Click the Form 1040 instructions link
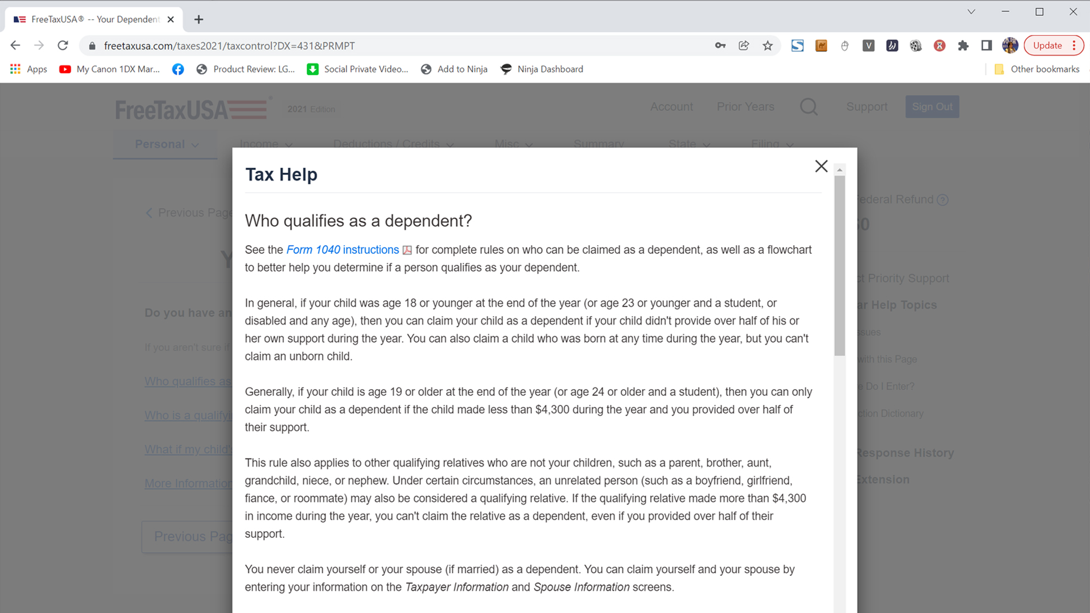This screenshot has width=1090, height=613. 342,249
